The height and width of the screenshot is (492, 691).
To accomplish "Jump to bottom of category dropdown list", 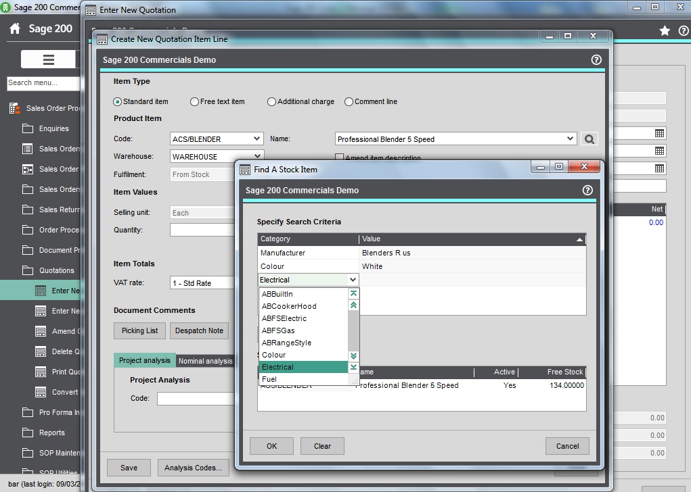I will (x=353, y=366).
